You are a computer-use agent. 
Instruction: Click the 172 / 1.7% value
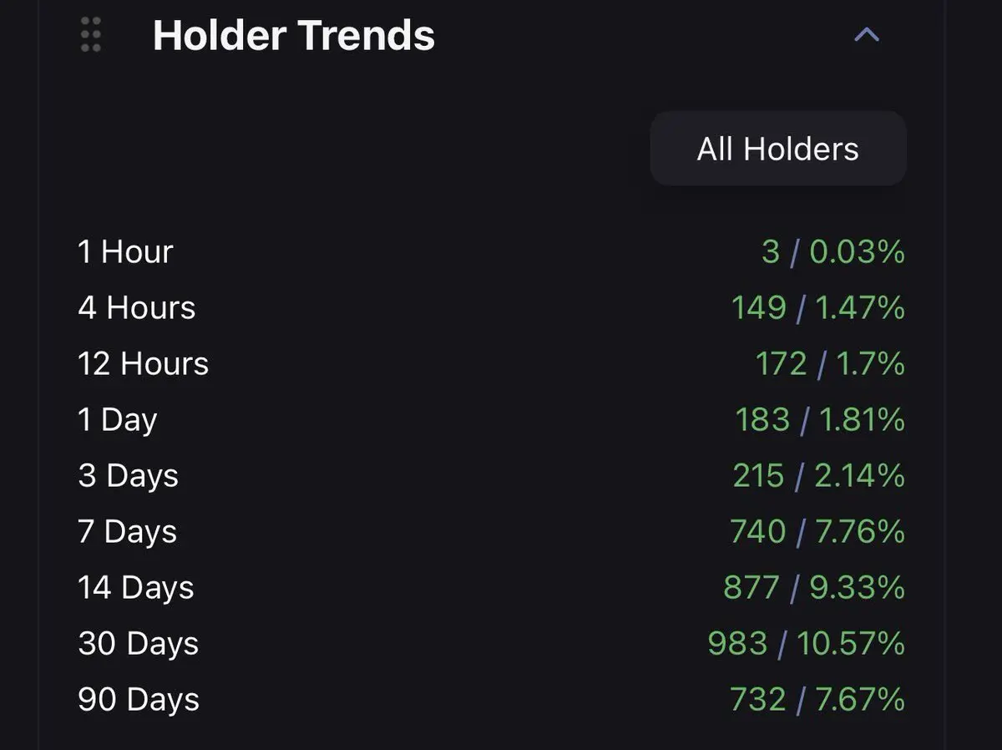tap(829, 363)
